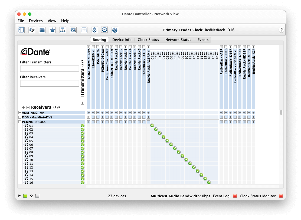Toggle subscription of receiver 06 to transmitter 06
301x220 pixels.
click(171, 144)
